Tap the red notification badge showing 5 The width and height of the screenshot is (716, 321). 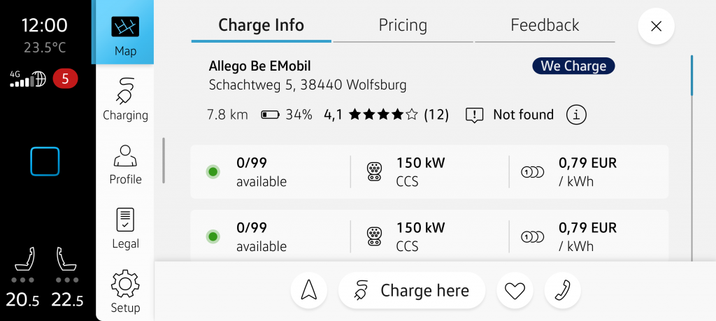pos(65,79)
